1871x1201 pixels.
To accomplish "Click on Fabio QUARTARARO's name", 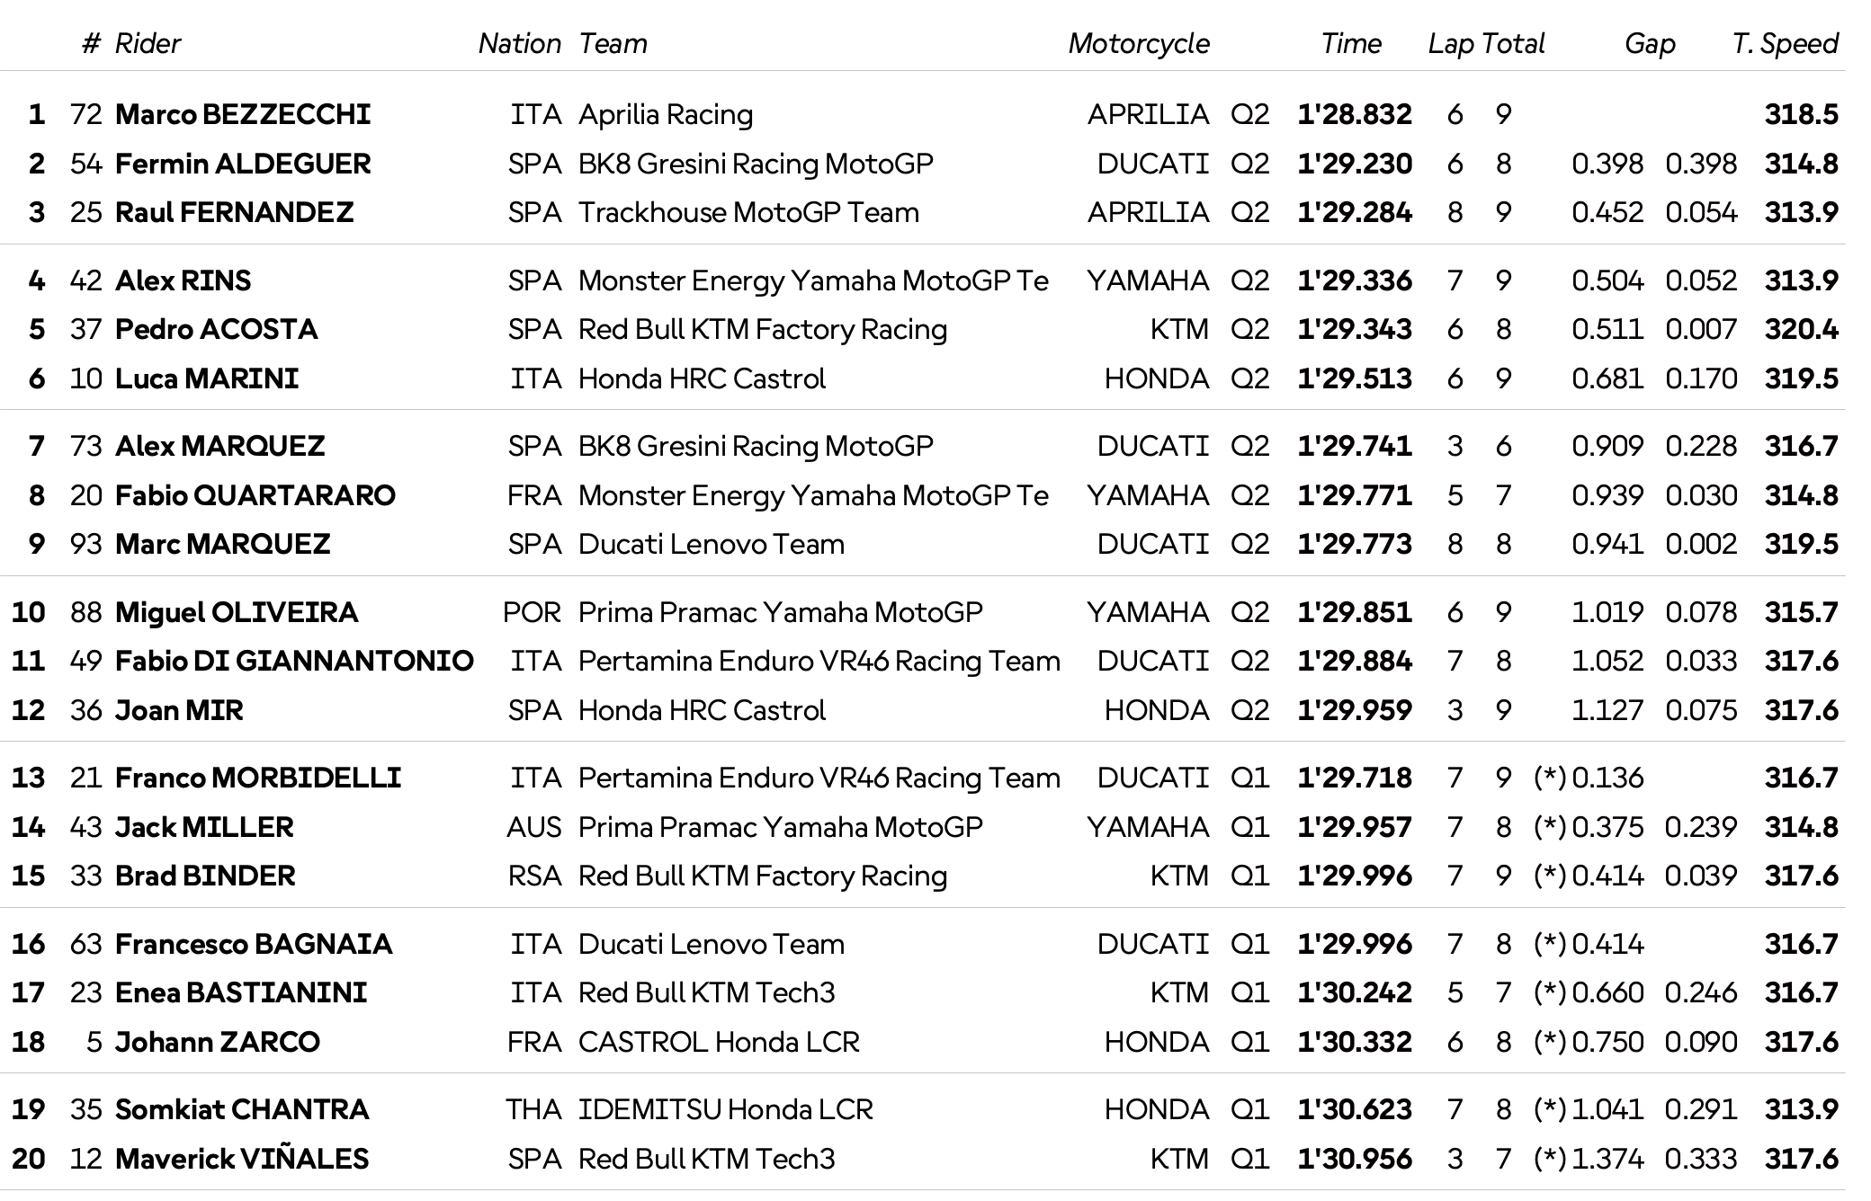I will (255, 495).
